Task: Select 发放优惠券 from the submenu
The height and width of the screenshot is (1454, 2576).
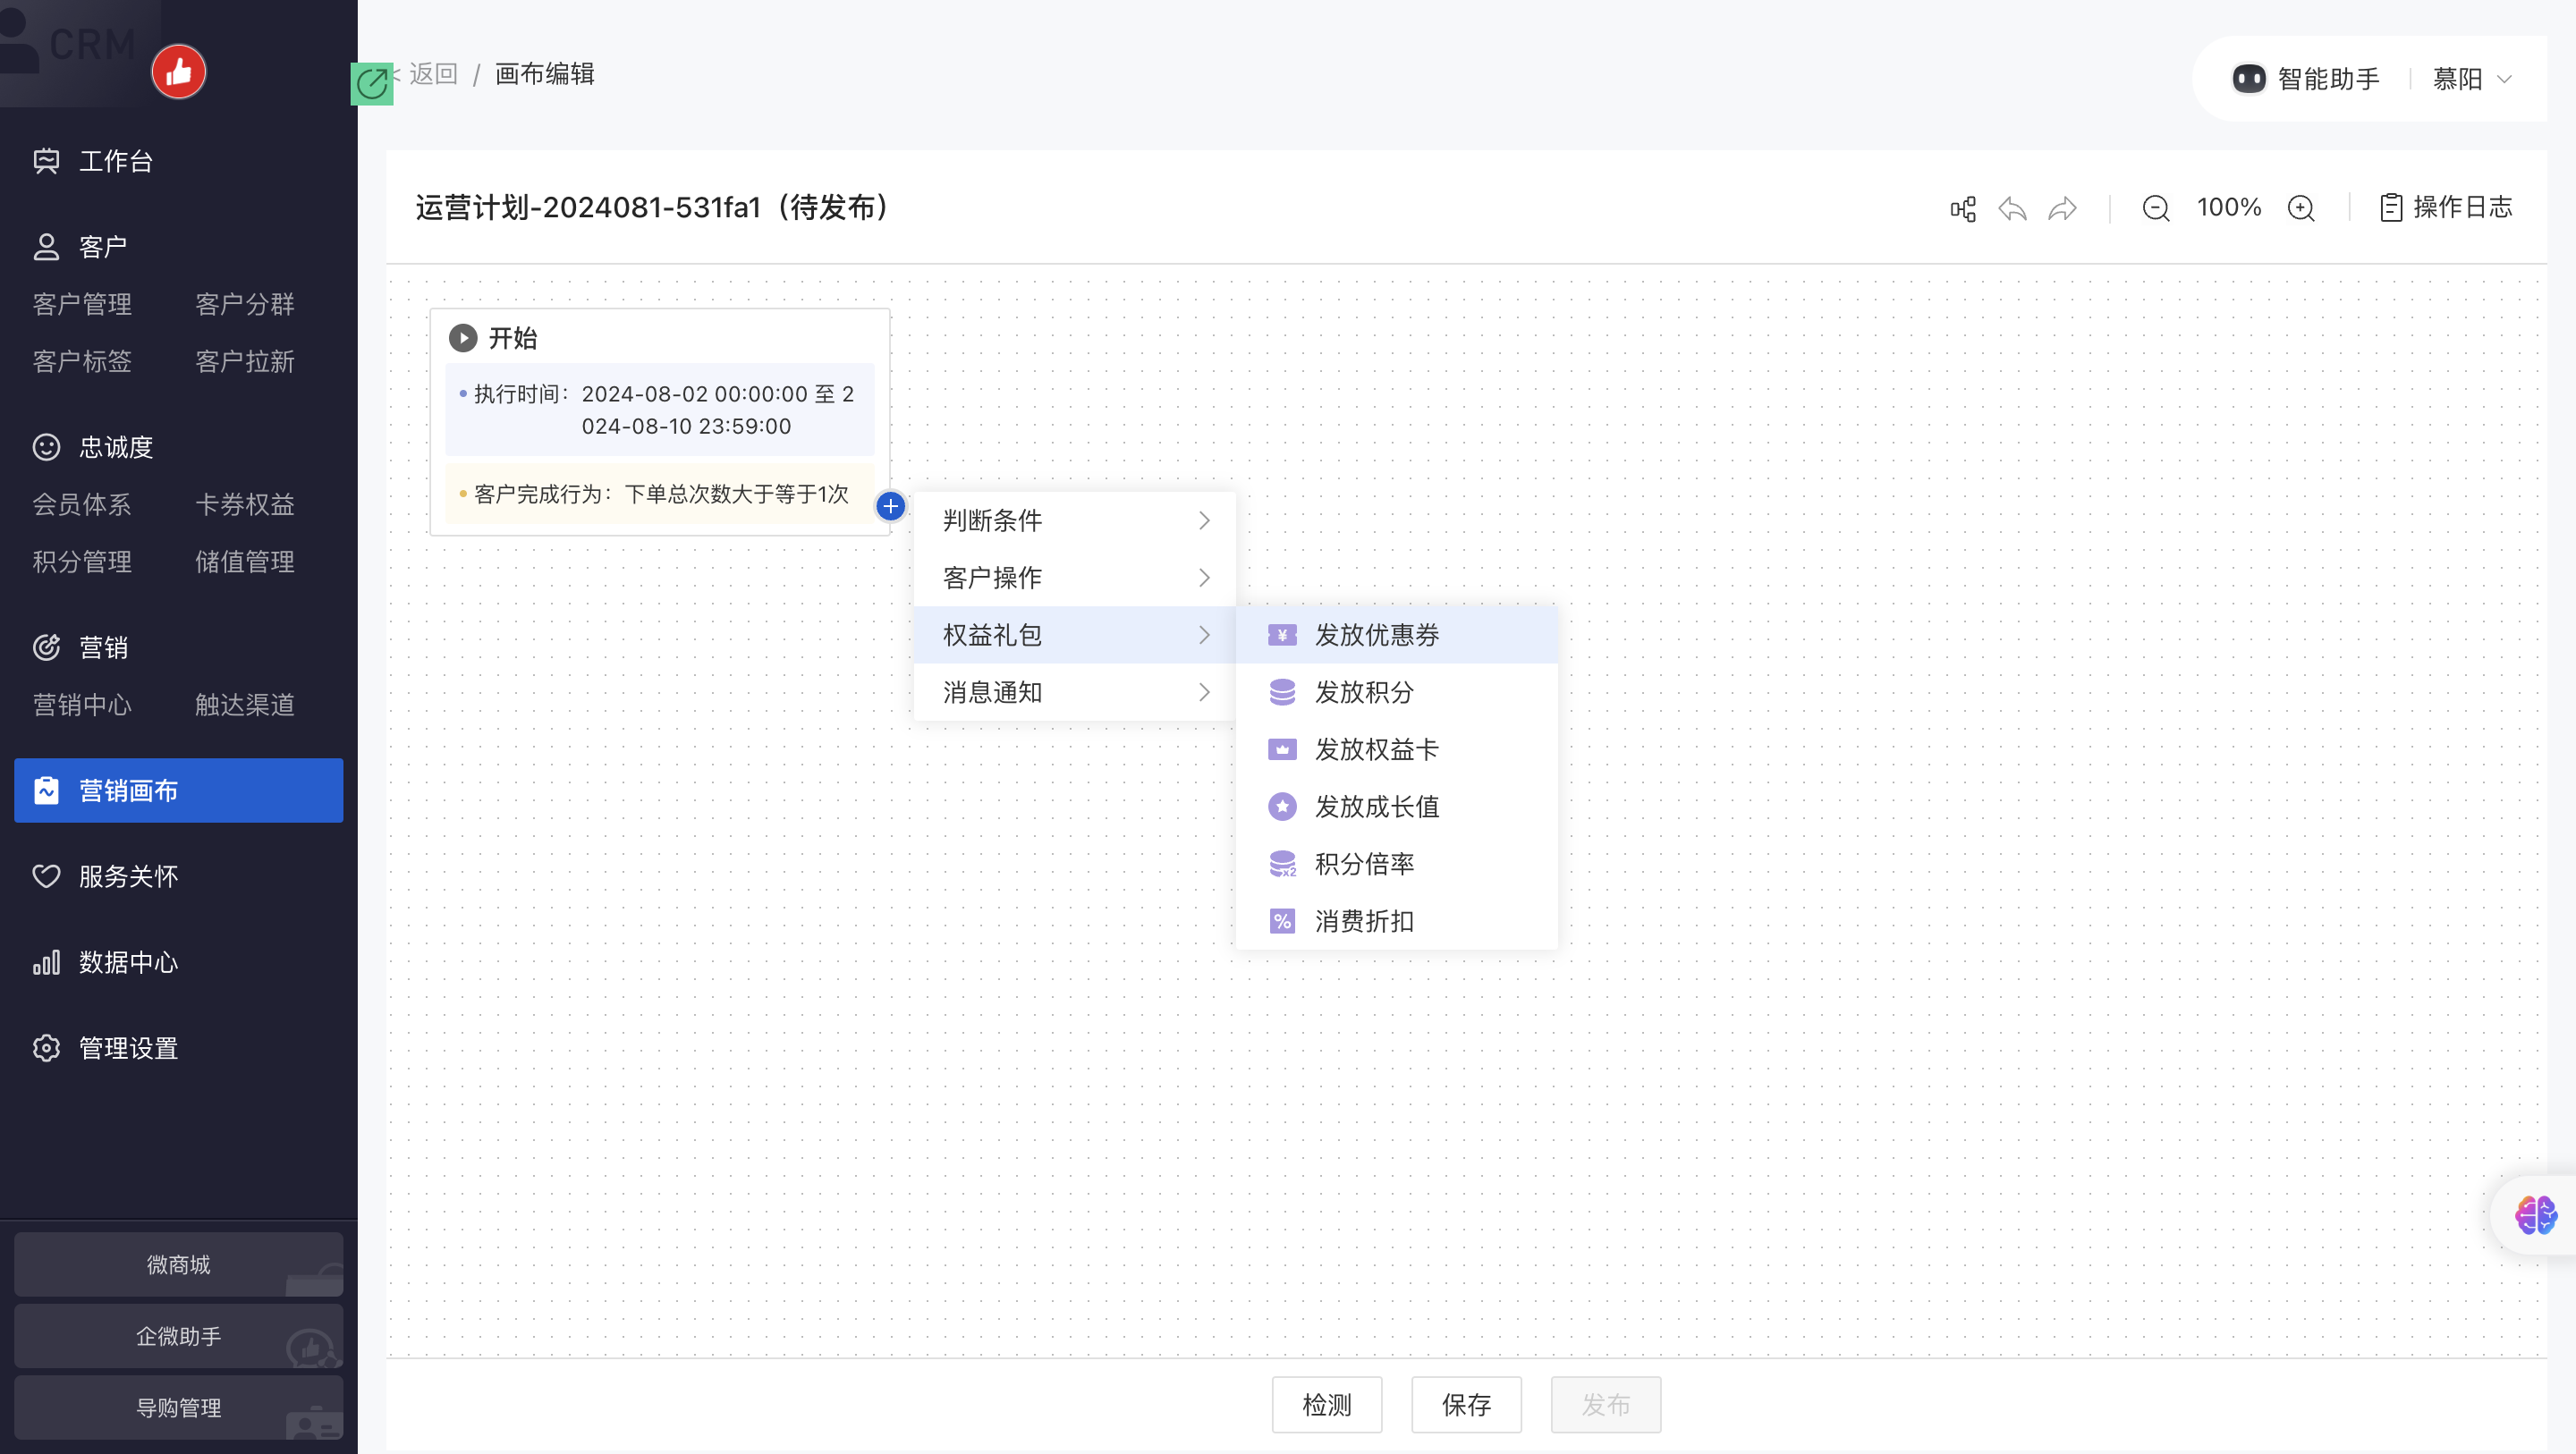Action: [x=1376, y=635]
